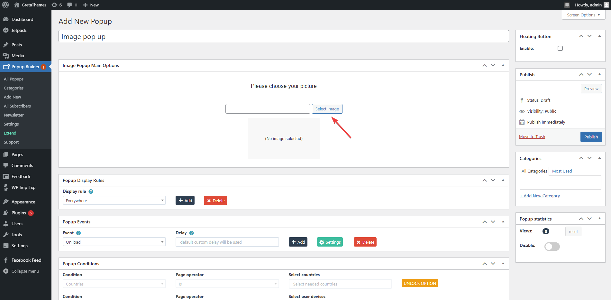Image resolution: width=611 pixels, height=300 pixels.
Task: Click the admin user avatar
Action: (606, 5)
